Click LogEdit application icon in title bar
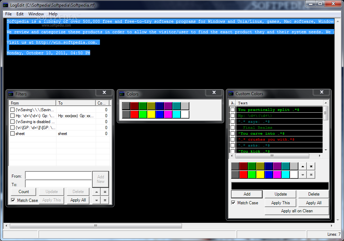Viewport: 344px width, 241px height. pos(5,5)
